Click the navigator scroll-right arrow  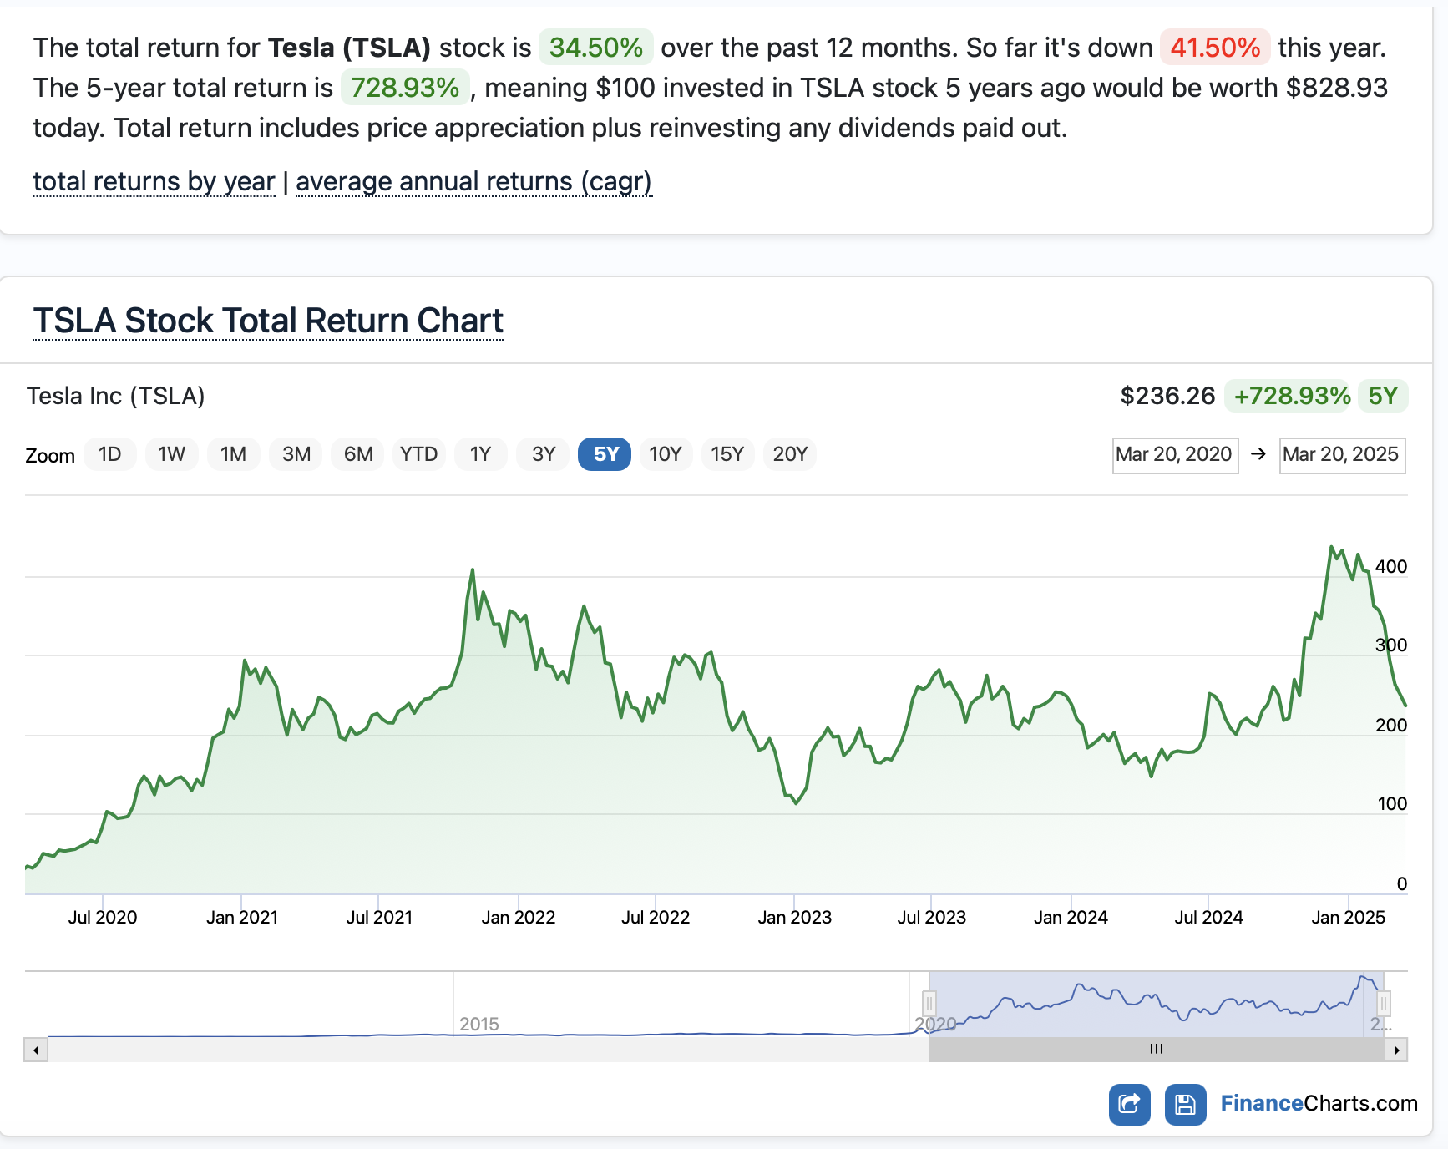(1396, 1050)
